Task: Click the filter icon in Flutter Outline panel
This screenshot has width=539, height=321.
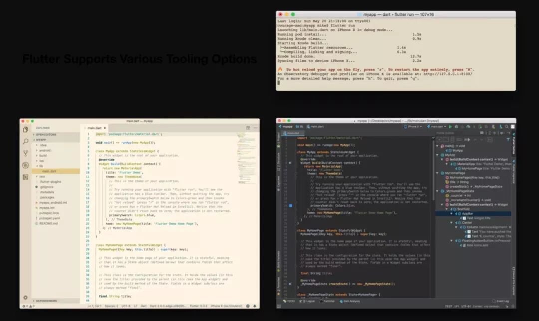Action: coord(508,140)
